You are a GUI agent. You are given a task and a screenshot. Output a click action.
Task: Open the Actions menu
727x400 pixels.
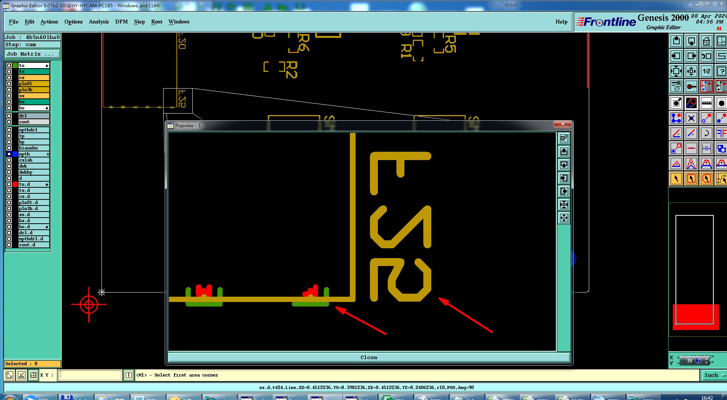point(49,22)
